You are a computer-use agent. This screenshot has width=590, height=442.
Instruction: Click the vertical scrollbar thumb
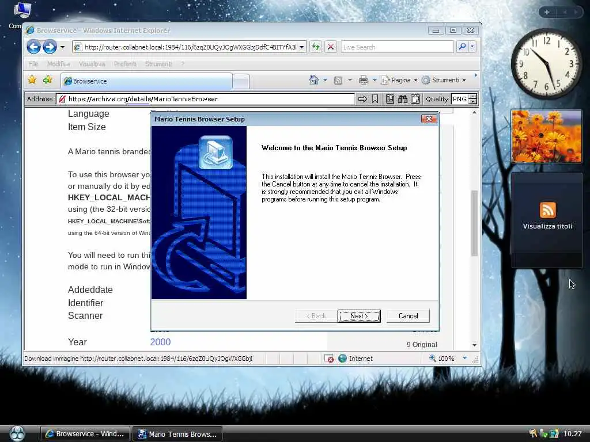tap(474, 224)
